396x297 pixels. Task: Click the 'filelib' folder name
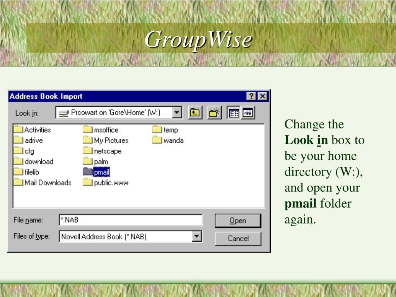[x=32, y=172]
